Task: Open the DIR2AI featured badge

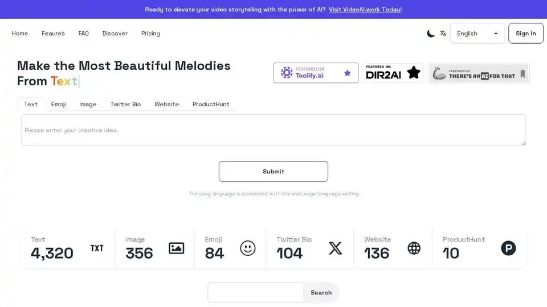Action: tap(393, 73)
